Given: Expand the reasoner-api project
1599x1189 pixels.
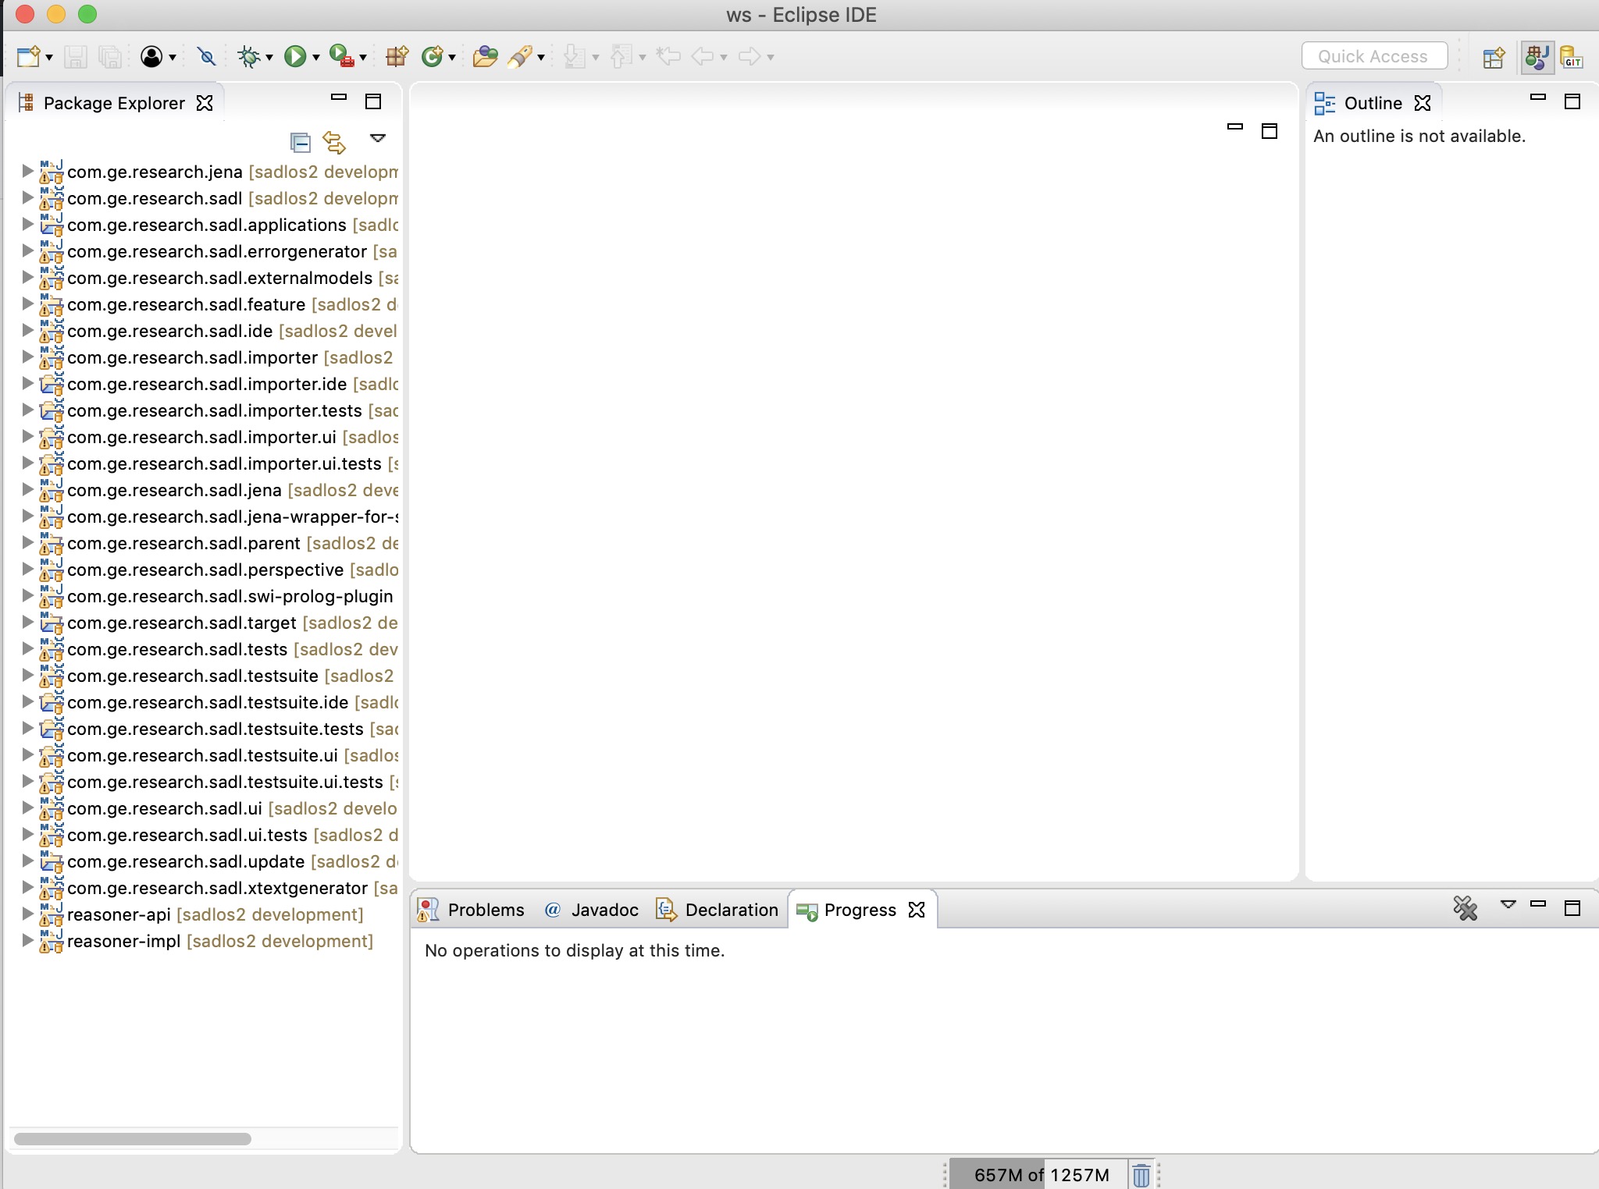Looking at the screenshot, I should tap(27, 914).
